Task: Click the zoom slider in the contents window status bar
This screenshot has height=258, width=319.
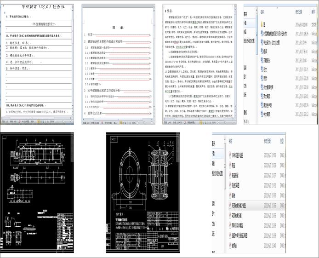Action: tap(145, 123)
